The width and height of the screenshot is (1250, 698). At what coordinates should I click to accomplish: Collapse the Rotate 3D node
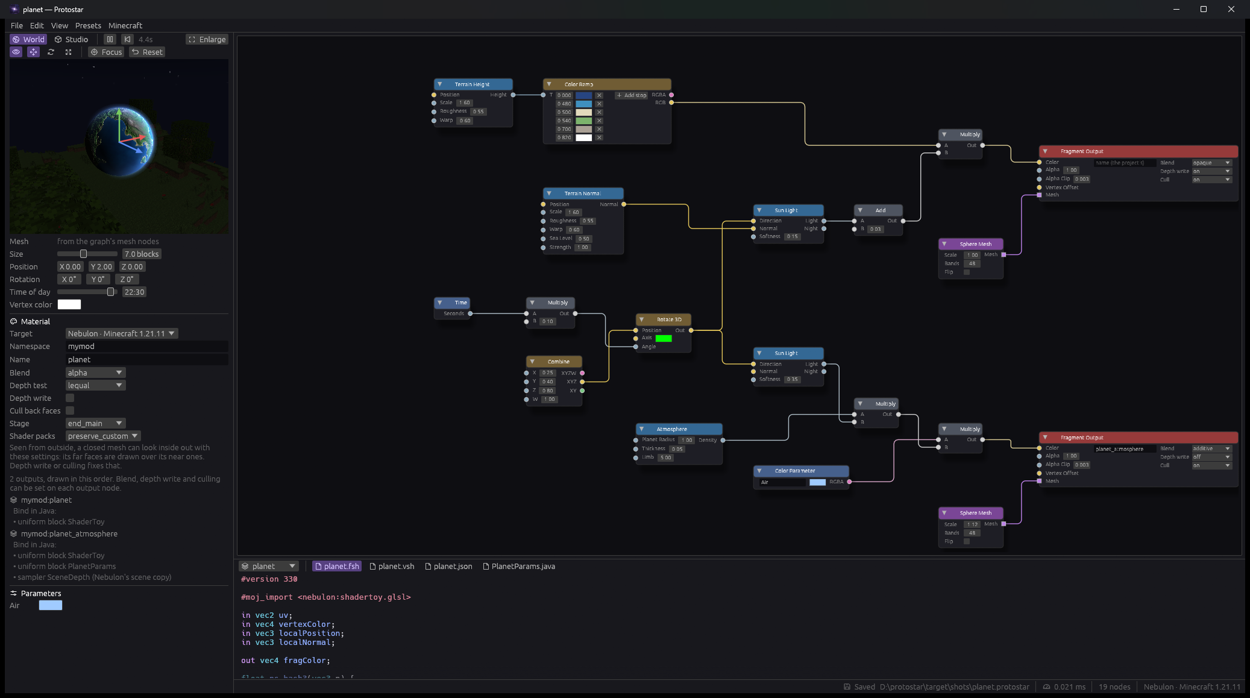(x=642, y=319)
